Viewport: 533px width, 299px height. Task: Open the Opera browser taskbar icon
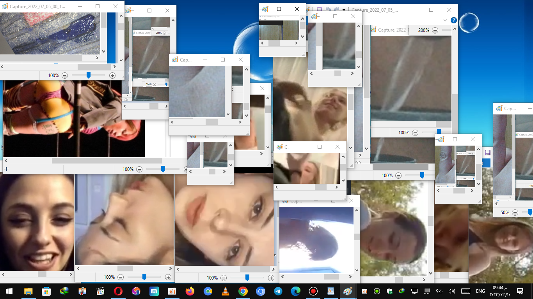point(118,291)
